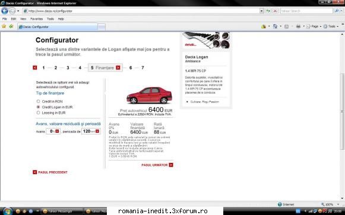Image resolution: width=345 pixels, height=215 pixels.
Task: Open the Favorites menu
Action: 37,19
